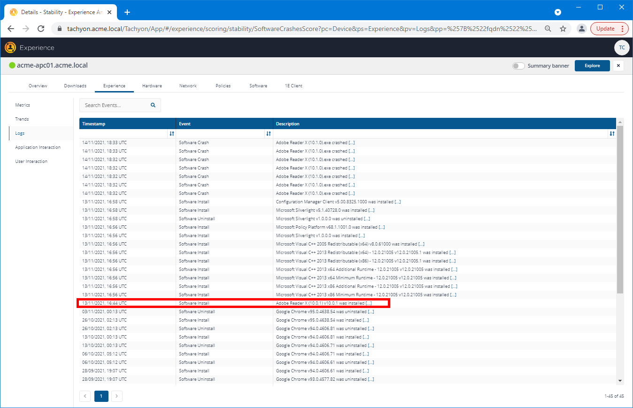This screenshot has width=633, height=408.
Task: Click the browser forward arrow
Action: pyautogui.click(x=26, y=29)
